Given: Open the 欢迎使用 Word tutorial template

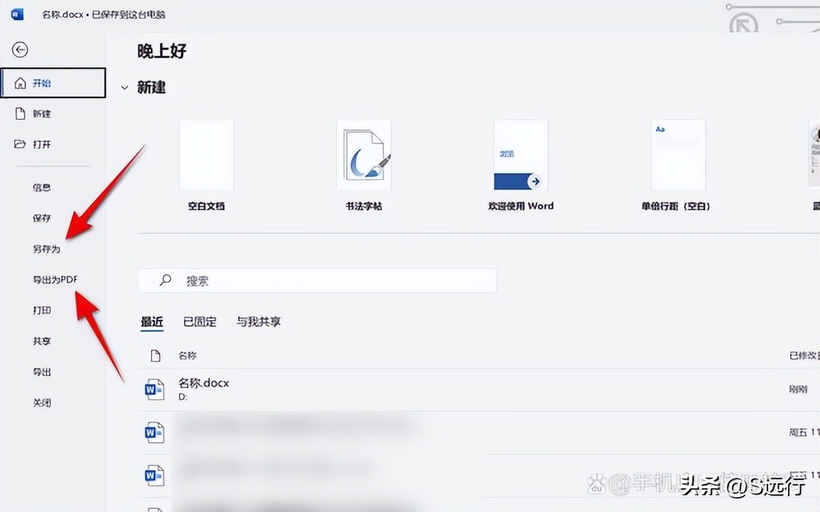Looking at the screenshot, I should (521, 154).
